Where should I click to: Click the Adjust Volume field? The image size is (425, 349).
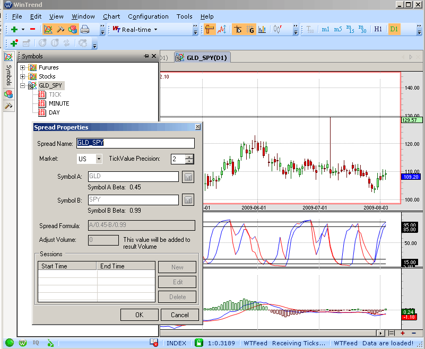(x=103, y=240)
